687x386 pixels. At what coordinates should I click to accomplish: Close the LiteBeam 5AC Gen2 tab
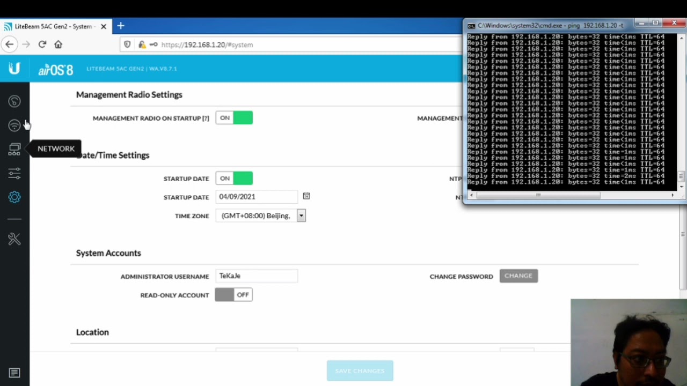click(x=104, y=26)
